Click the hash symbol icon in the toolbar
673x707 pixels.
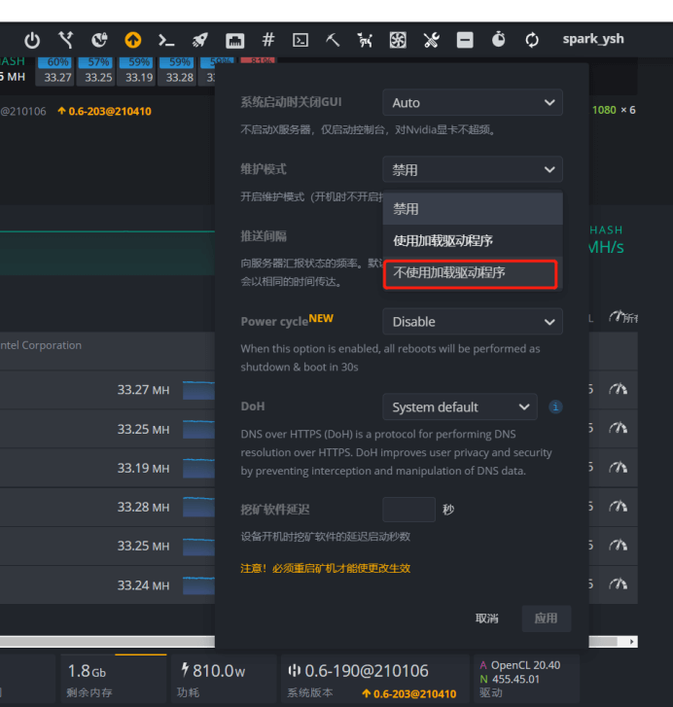[x=268, y=40]
